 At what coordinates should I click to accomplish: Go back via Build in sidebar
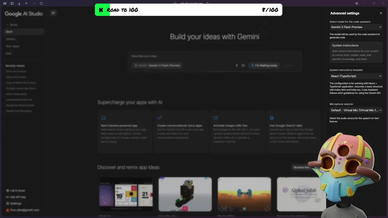click(x=12, y=25)
